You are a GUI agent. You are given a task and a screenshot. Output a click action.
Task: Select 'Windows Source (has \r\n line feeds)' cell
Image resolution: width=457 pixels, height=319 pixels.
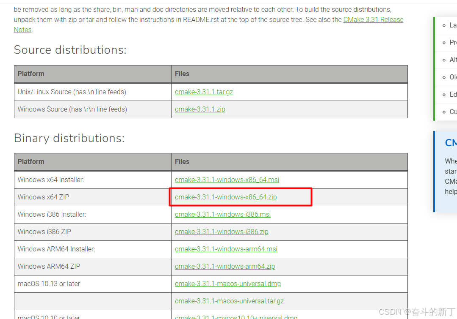(x=93, y=109)
